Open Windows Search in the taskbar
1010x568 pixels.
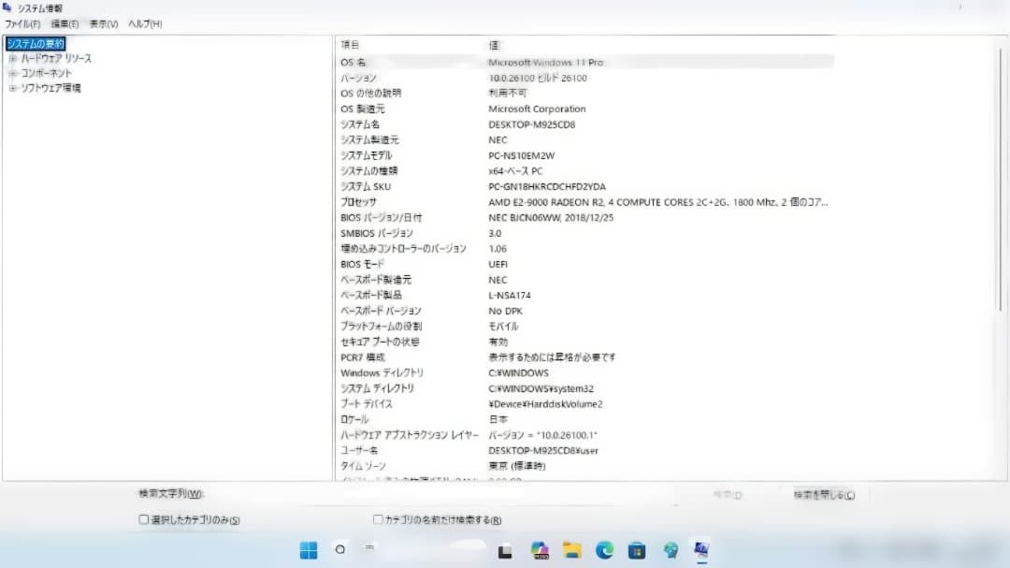pos(340,551)
